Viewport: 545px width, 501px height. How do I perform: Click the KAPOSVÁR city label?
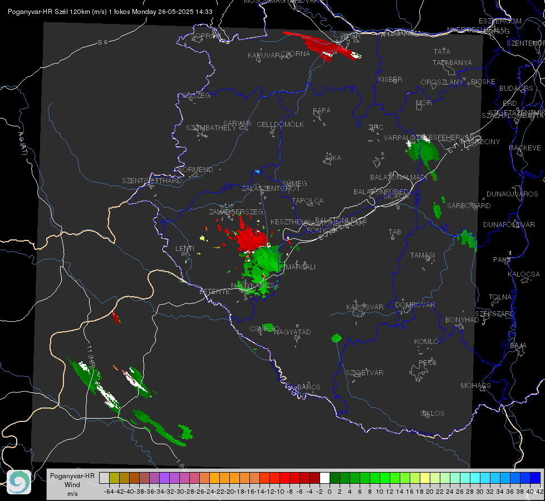365,307
